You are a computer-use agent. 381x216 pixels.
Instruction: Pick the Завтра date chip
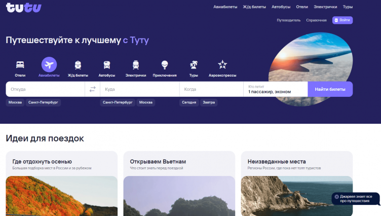pos(209,102)
